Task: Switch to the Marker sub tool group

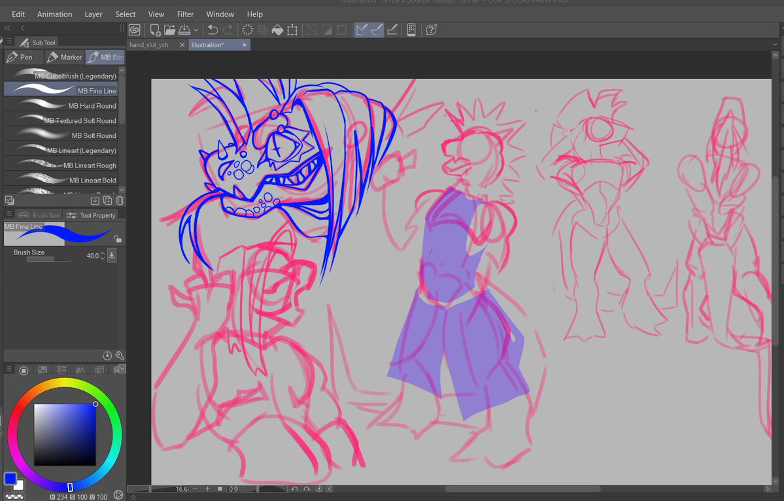Action: point(64,57)
